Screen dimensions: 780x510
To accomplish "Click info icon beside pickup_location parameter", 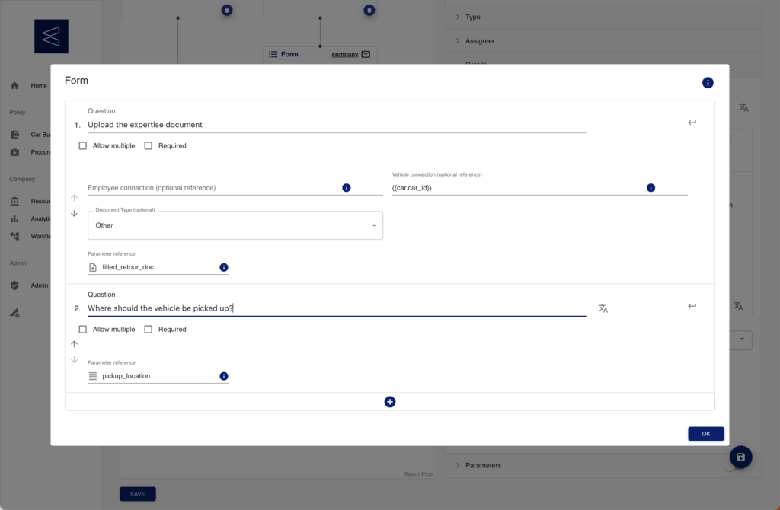I will [224, 376].
